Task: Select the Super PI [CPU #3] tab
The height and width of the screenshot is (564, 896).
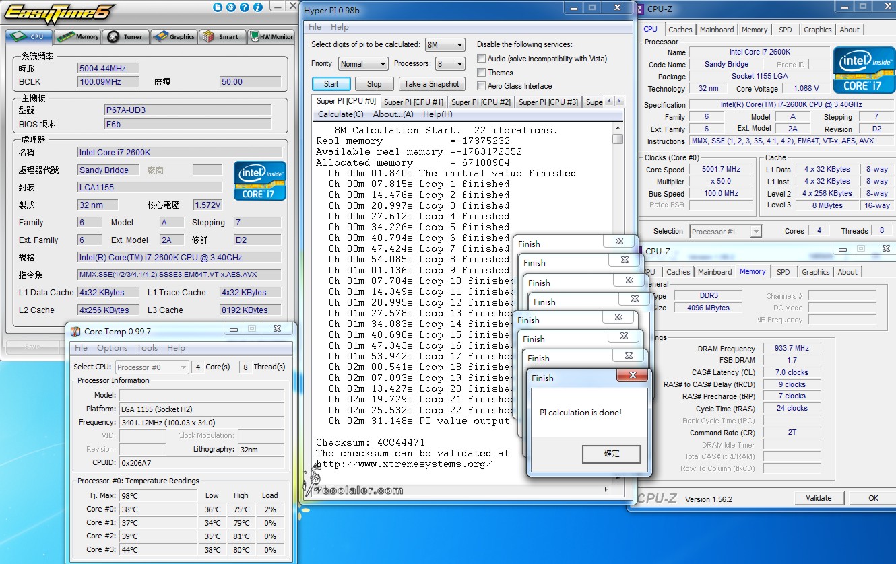Action: pos(548,102)
